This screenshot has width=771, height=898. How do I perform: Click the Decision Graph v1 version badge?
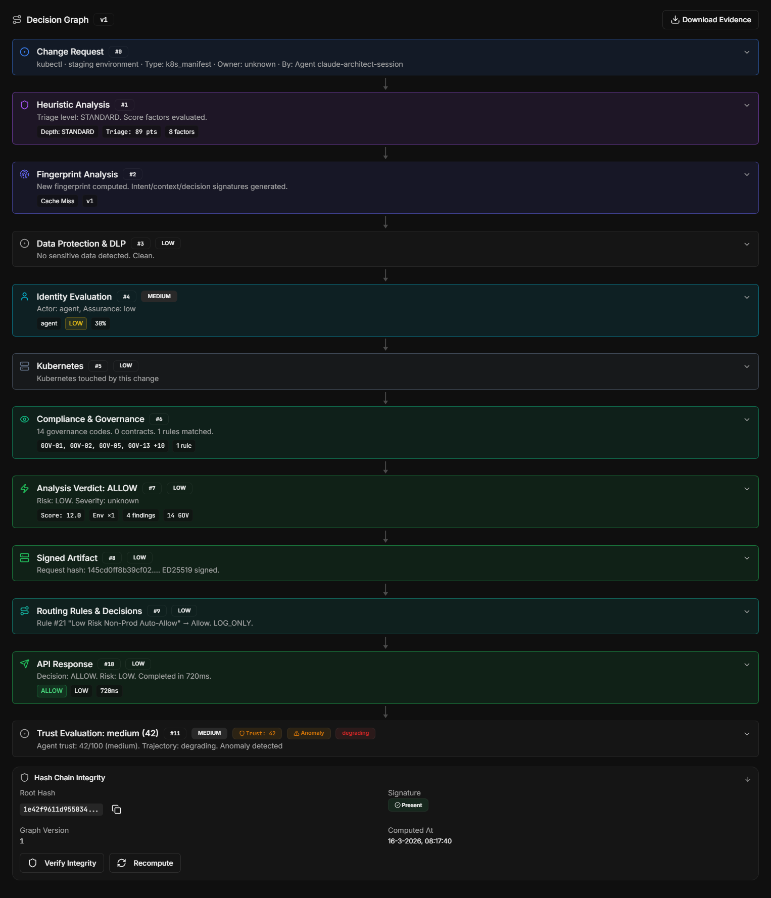104,20
